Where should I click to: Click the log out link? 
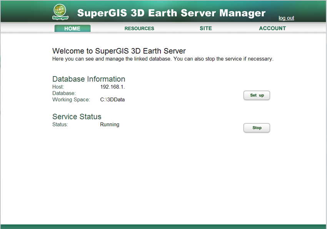[x=286, y=18]
